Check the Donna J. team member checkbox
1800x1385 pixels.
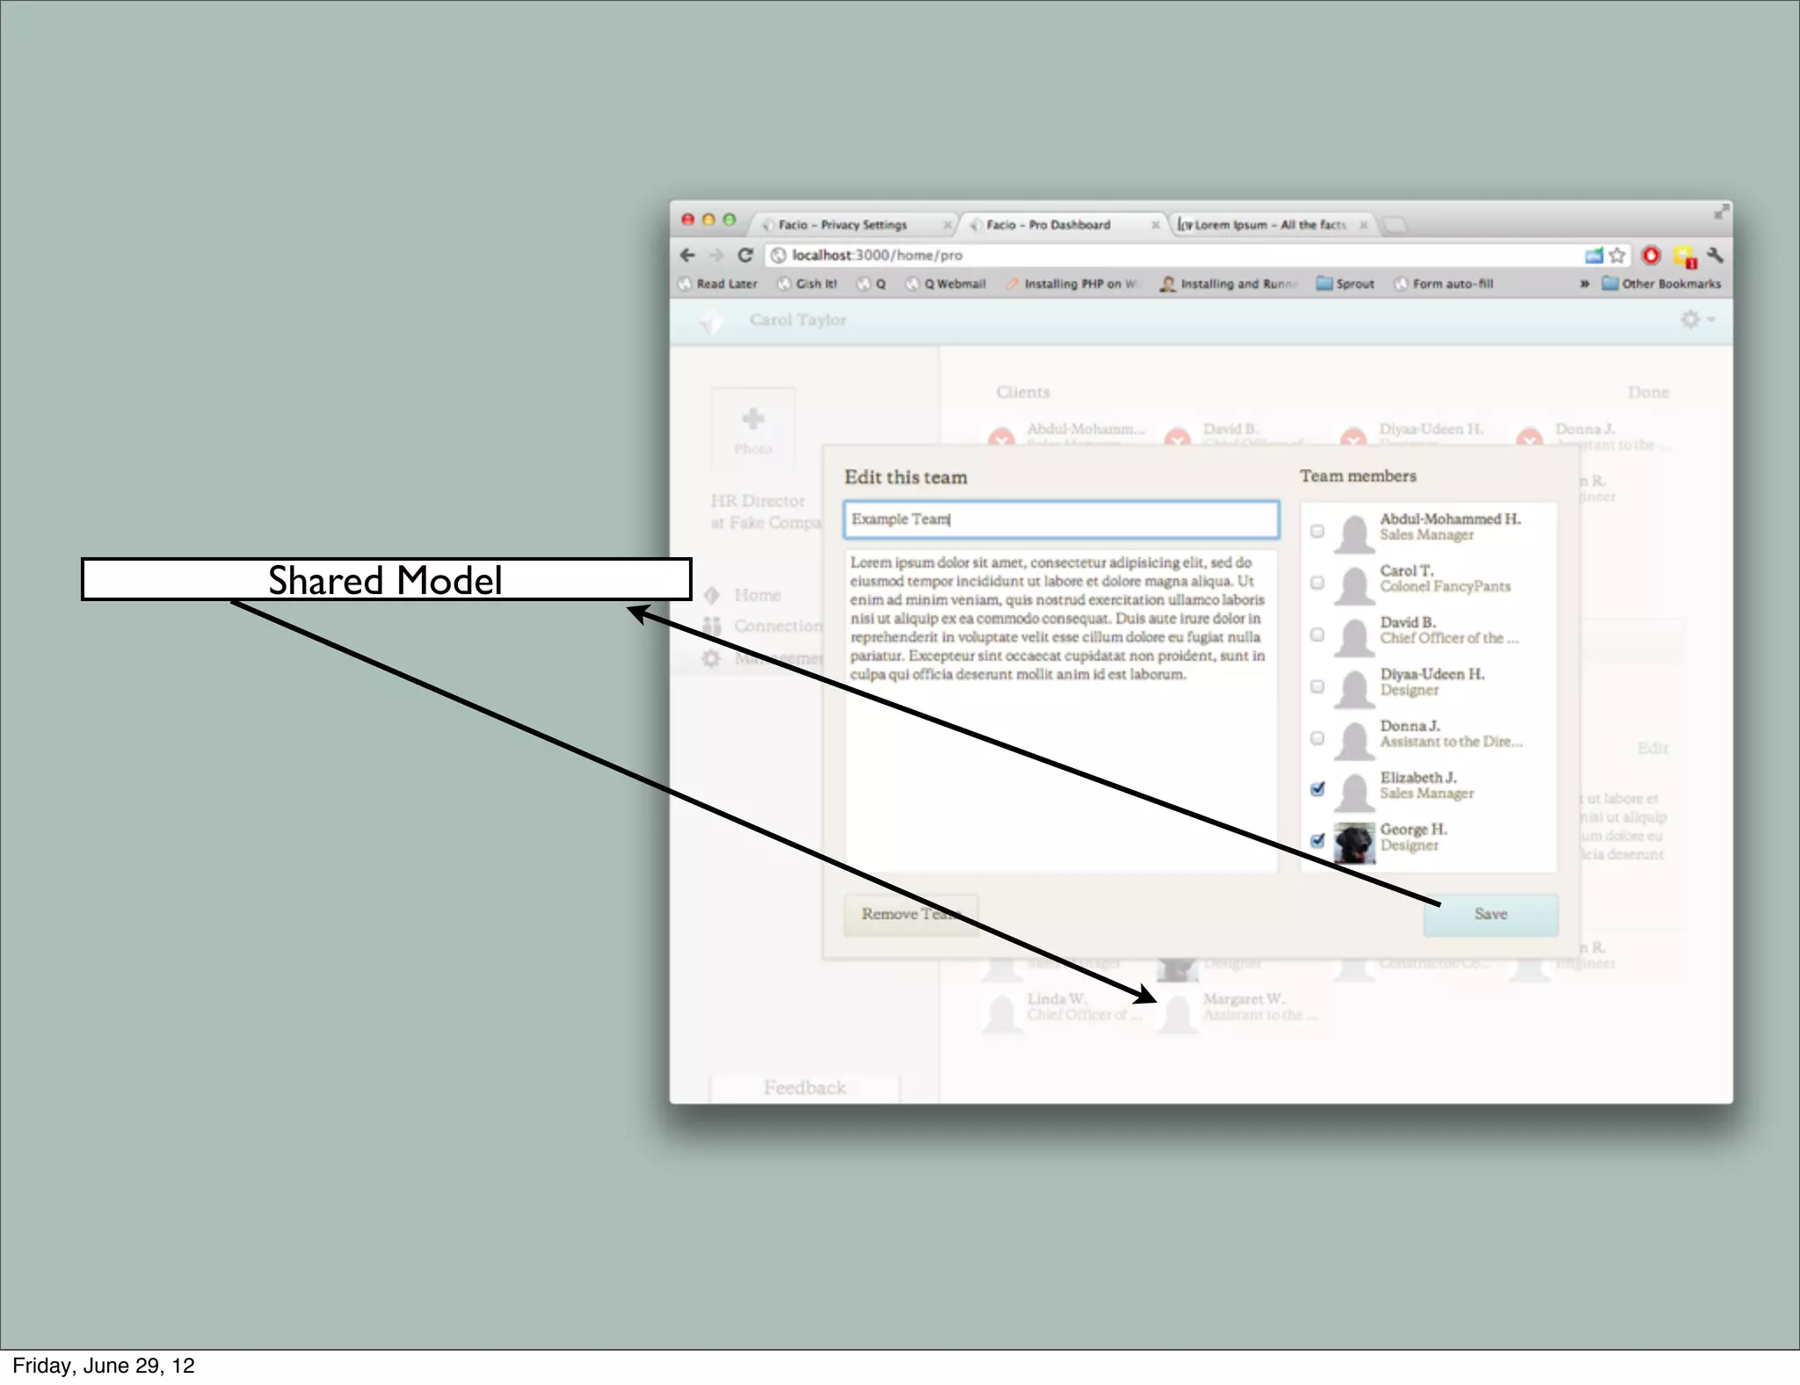1317,738
